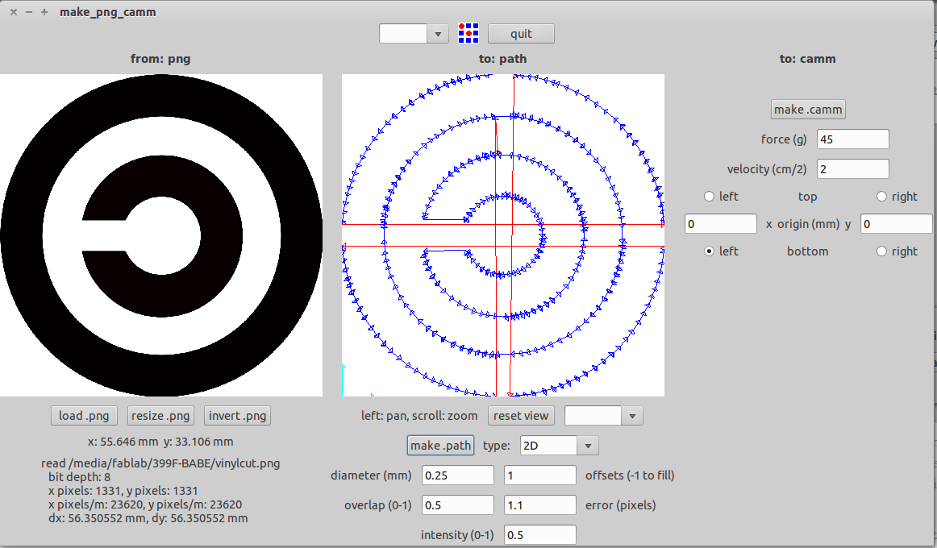Click the diameter (mm) input field
Screen dimensions: 937x548
coord(458,475)
